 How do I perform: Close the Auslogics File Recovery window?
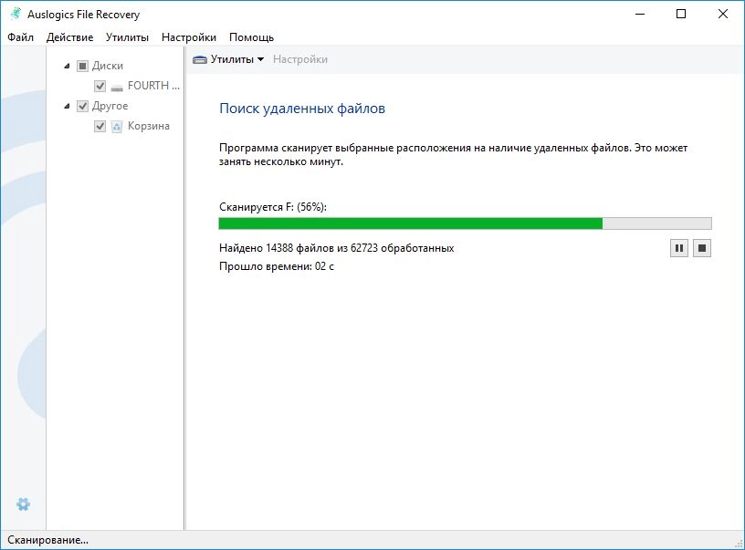pyautogui.click(x=723, y=14)
